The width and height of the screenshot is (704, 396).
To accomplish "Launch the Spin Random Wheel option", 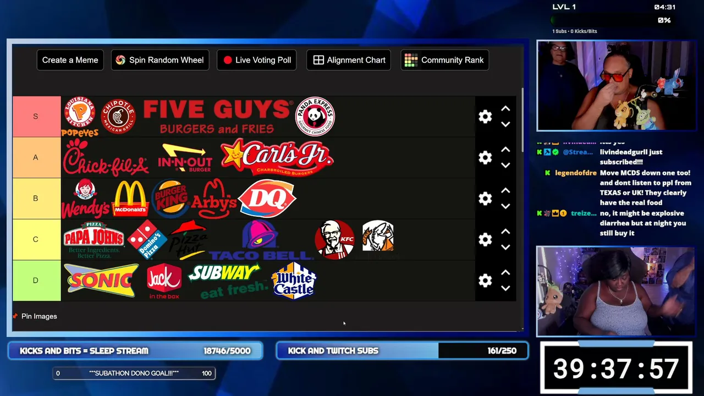I will pos(160,60).
